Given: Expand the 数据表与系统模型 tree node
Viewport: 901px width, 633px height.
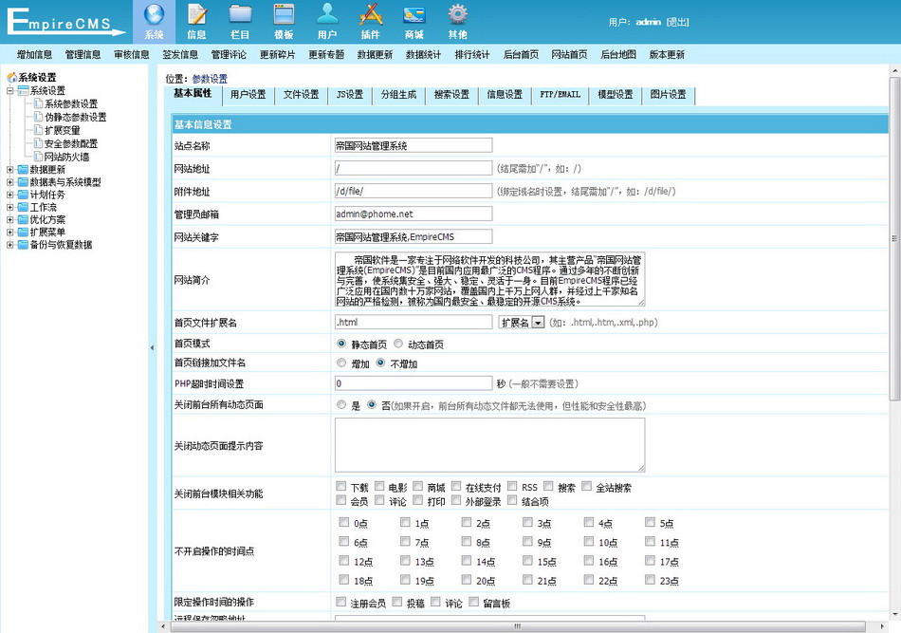Looking at the screenshot, I should pos(9,182).
